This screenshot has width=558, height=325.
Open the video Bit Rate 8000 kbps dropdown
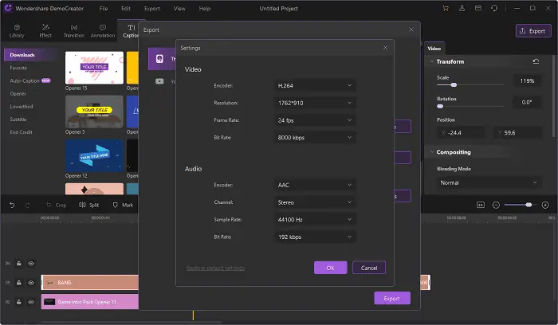(315, 138)
